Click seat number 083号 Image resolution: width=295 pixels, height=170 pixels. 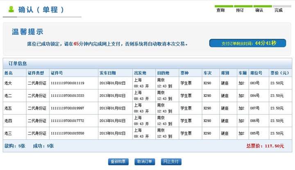255,83
